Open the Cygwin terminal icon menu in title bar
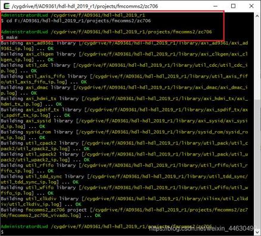Image resolution: width=261 pixels, height=236 pixels. tap(7, 6)
